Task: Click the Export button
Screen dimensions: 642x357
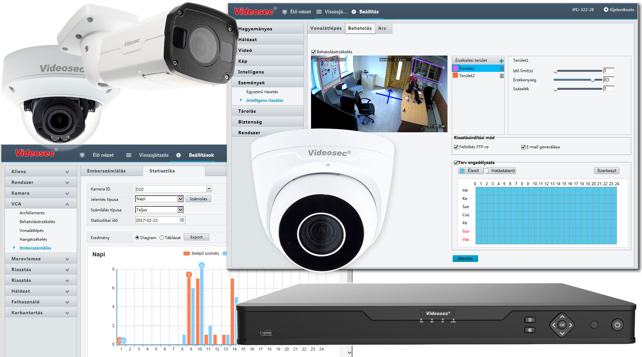Action: (196, 237)
